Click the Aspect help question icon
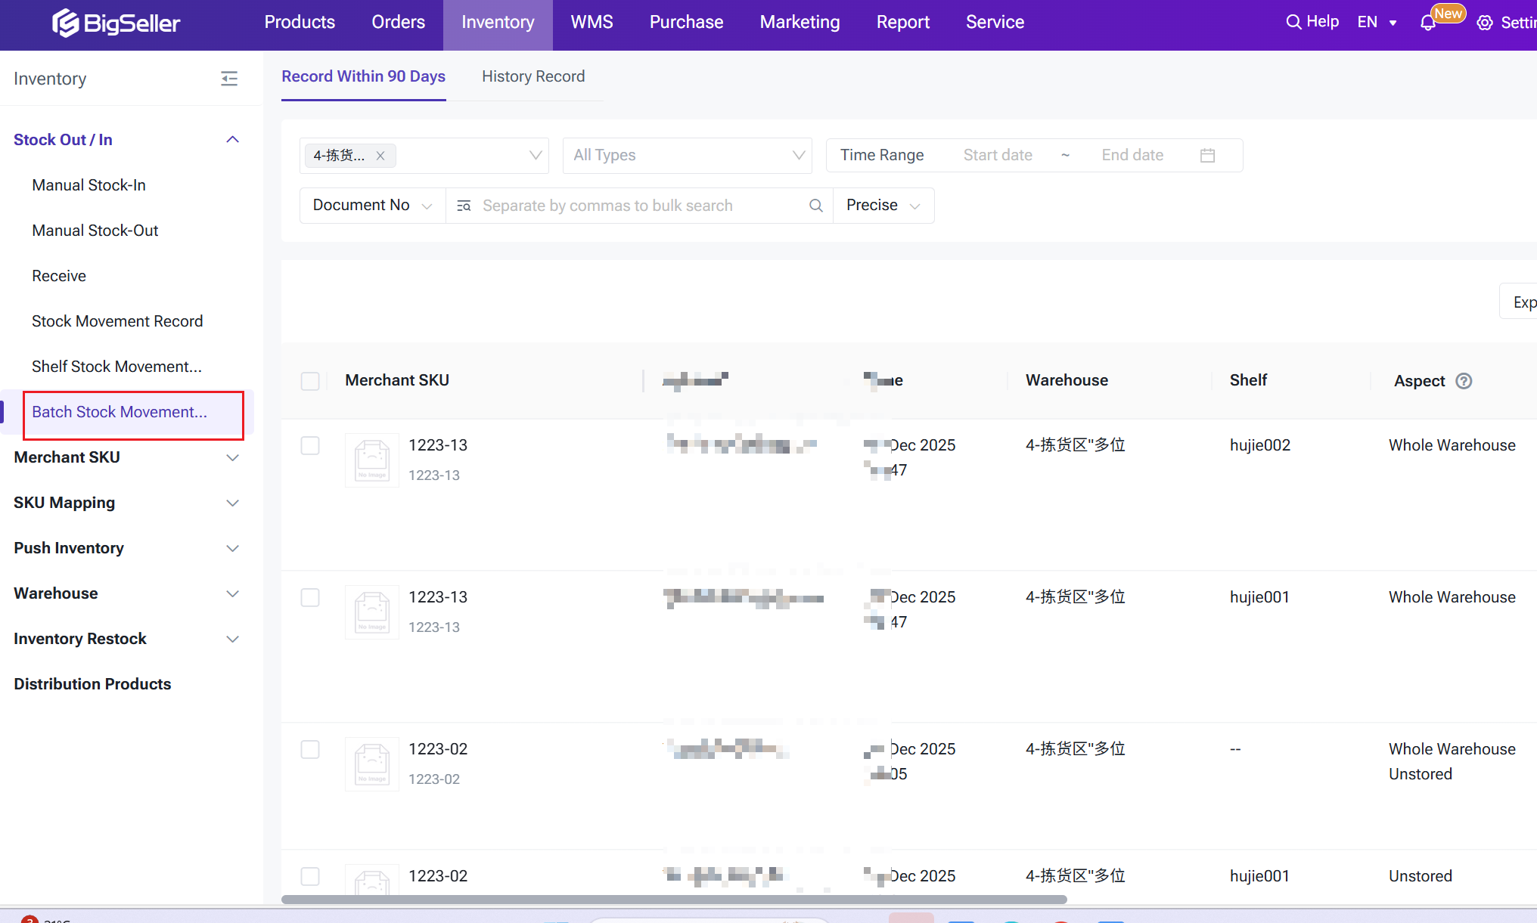The image size is (1537, 923). (x=1464, y=381)
